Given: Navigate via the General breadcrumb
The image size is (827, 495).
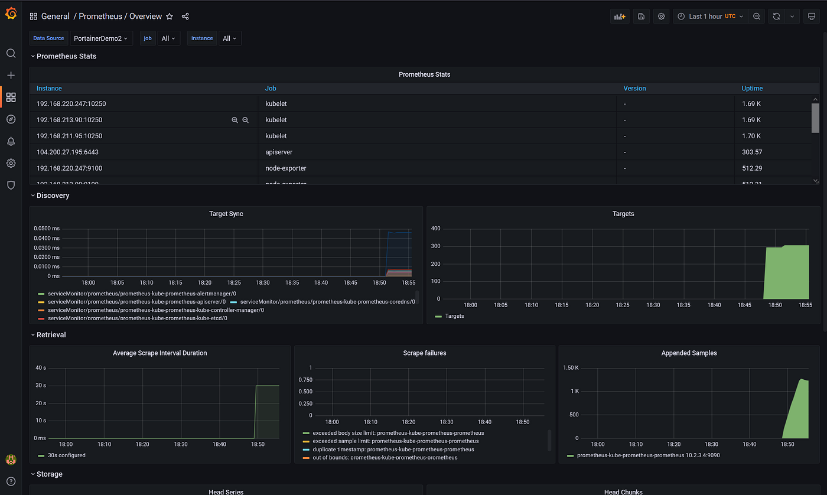Looking at the screenshot, I should tap(56, 16).
